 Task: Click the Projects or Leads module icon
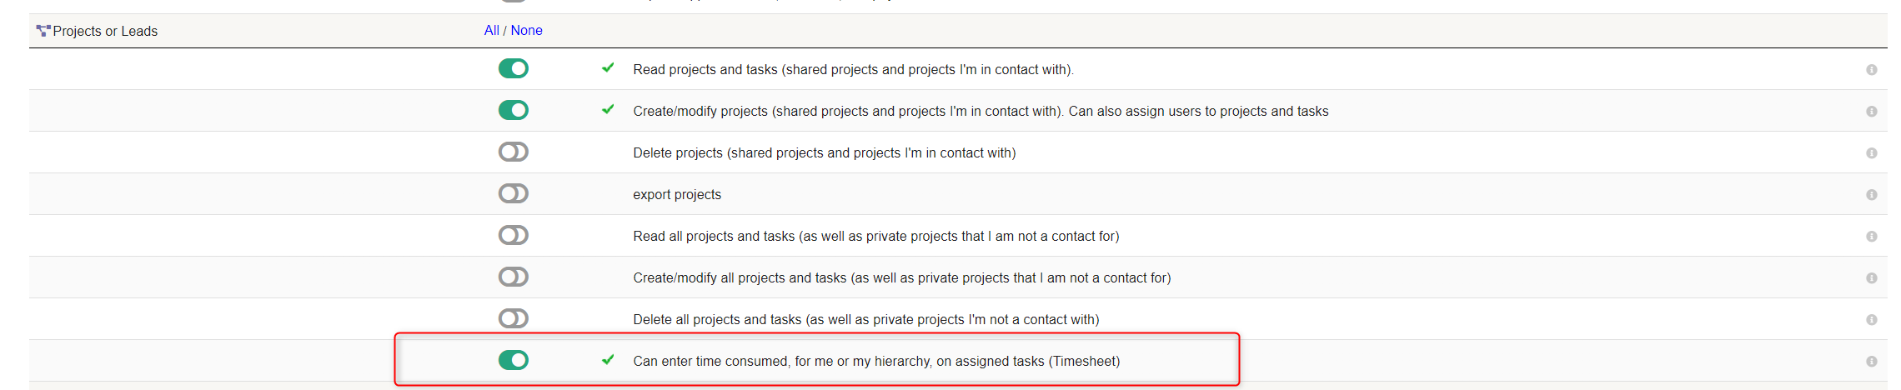point(43,31)
